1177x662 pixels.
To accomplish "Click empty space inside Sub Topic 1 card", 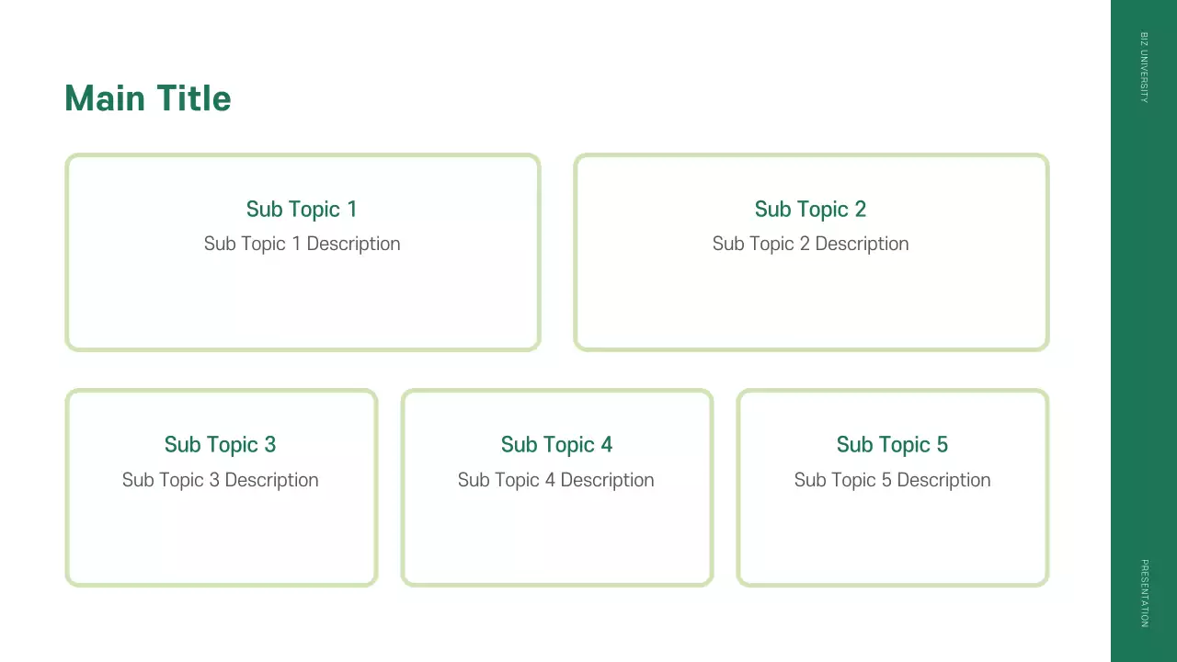I will 302,303.
